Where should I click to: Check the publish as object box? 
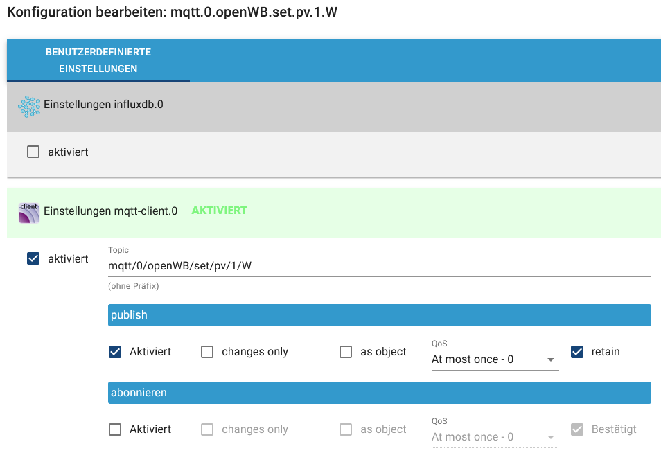point(346,352)
